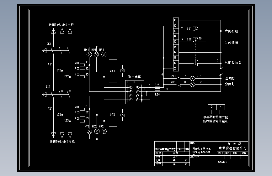Select the 取电选择 switch title
Viewport: 272px width, 176px height.
(x=135, y=77)
